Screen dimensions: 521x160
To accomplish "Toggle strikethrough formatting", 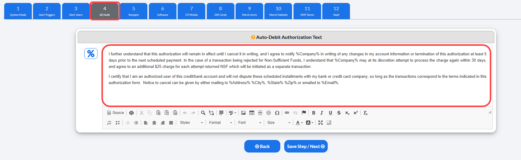I will [x=339, y=113].
